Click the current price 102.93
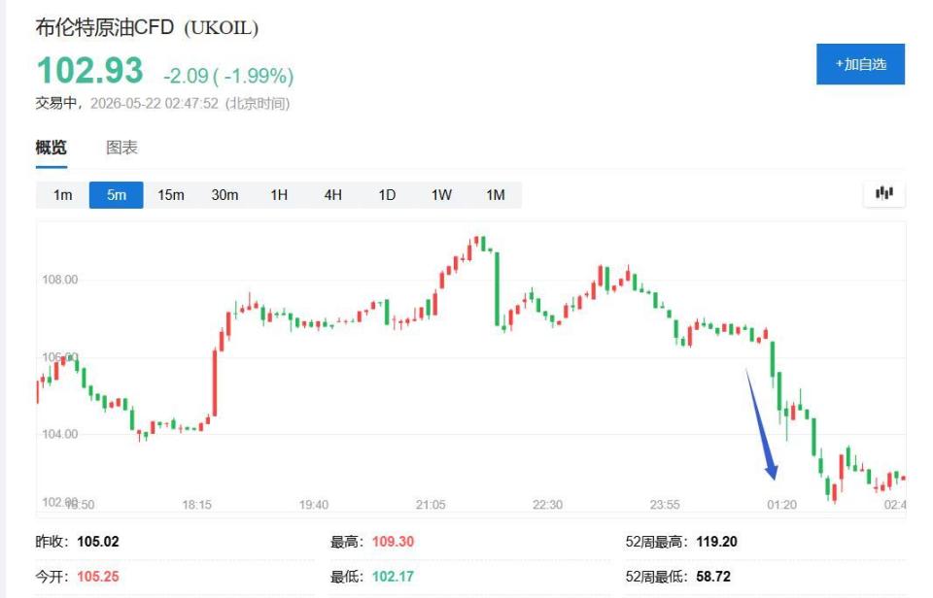The height and width of the screenshot is (598, 933). (89, 71)
